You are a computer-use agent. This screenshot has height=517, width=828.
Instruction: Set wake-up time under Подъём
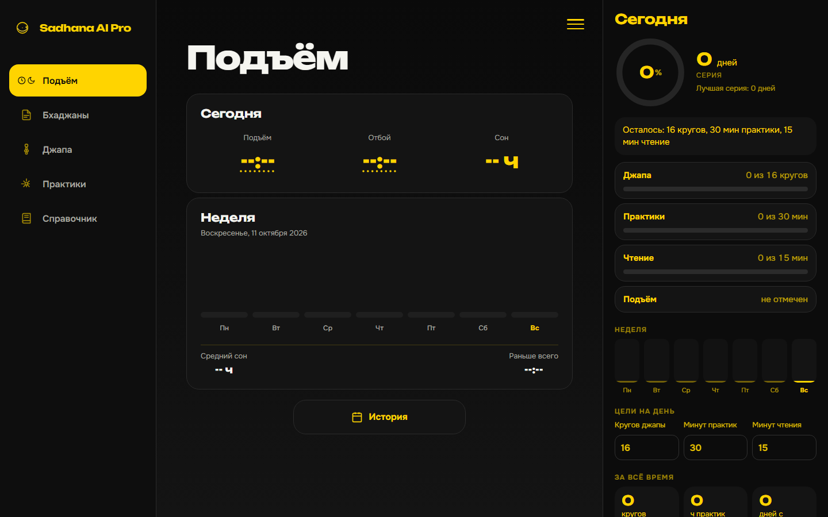[x=258, y=164]
